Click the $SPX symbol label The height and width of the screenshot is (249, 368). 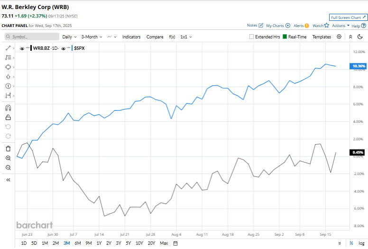tap(79, 48)
